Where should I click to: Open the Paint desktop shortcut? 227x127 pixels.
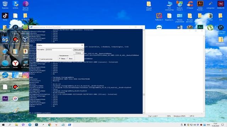point(15,111)
